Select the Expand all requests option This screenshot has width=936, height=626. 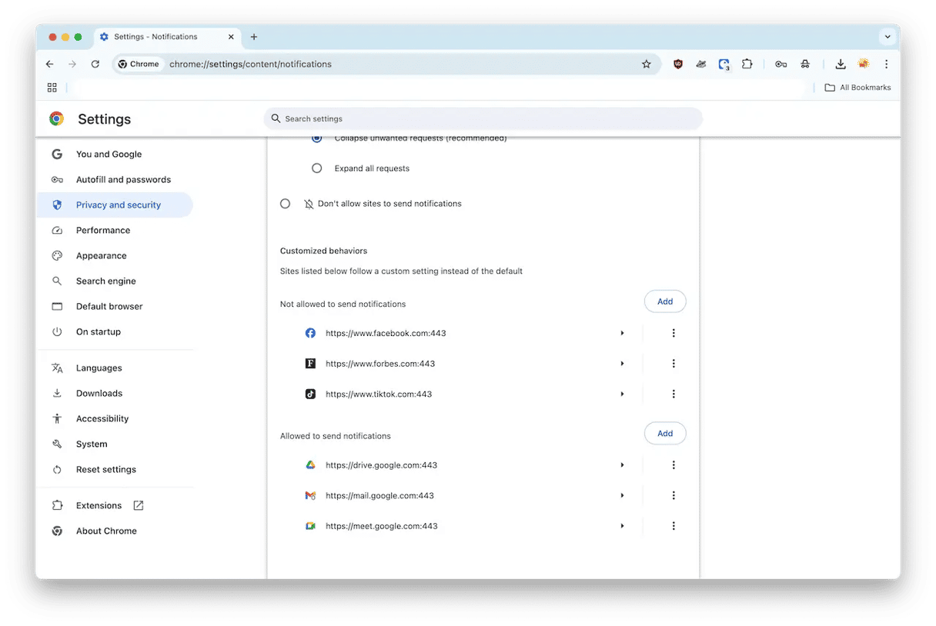coord(316,168)
